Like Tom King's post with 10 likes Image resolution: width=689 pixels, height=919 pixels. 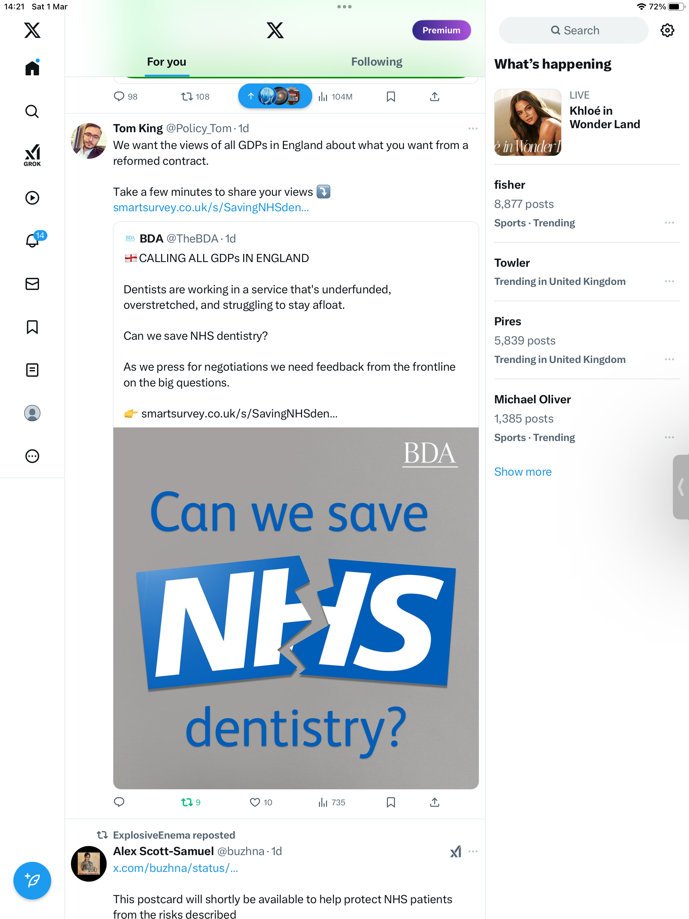click(x=261, y=802)
